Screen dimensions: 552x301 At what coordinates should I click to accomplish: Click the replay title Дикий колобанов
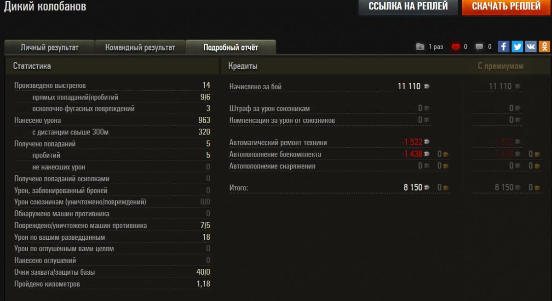coord(45,7)
